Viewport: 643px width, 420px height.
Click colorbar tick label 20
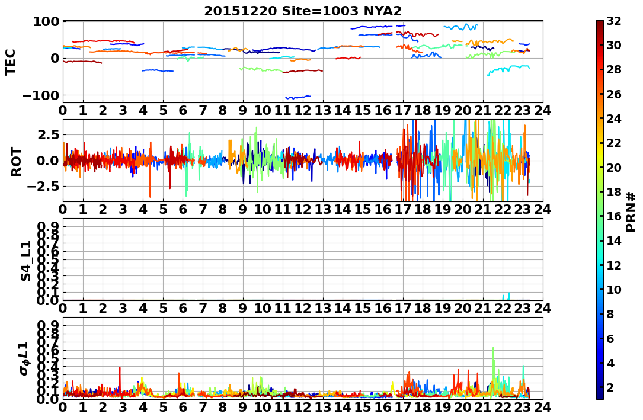[614, 168]
